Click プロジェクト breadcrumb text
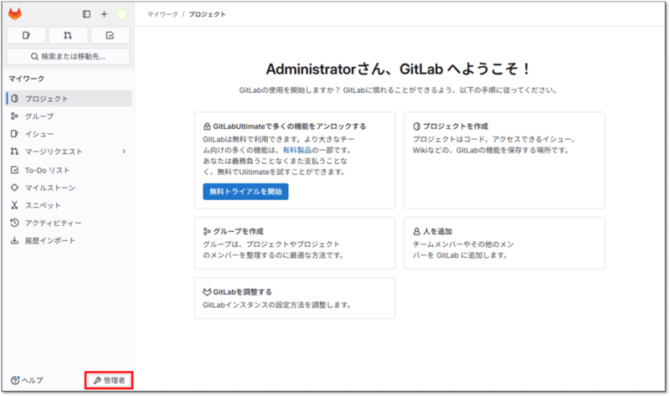The width and height of the screenshot is (670, 396). 207,14
